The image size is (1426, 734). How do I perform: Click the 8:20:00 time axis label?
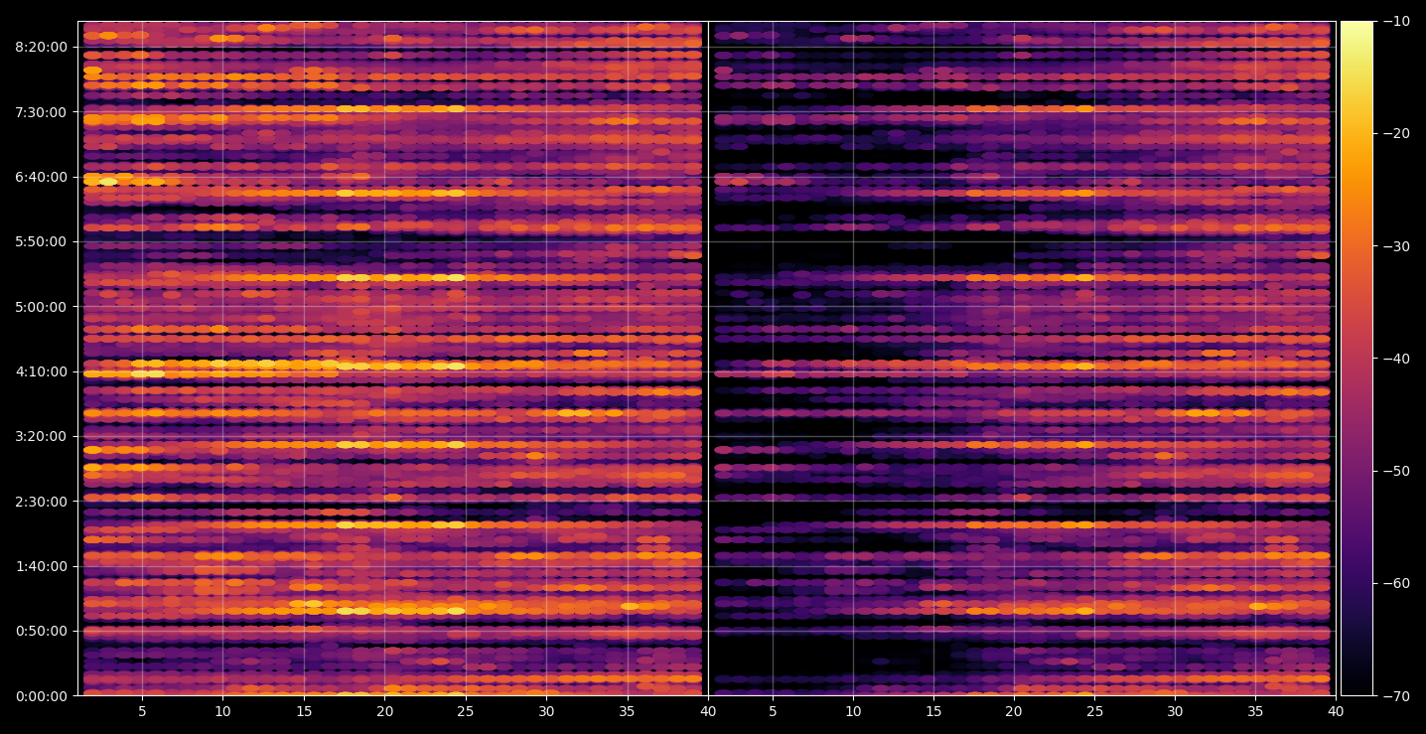tap(42, 47)
